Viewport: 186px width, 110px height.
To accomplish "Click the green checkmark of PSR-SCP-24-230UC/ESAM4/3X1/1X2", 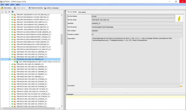I will [x=12, y=47].
